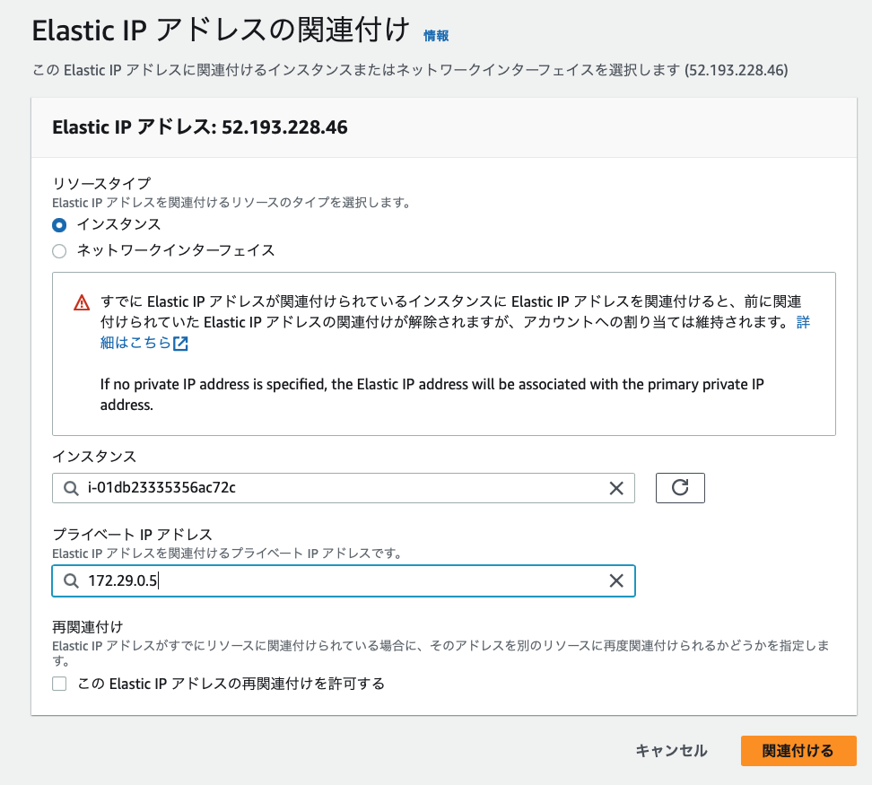
Task: Click the external link icon after 詳細はこちら
Action: [181, 344]
